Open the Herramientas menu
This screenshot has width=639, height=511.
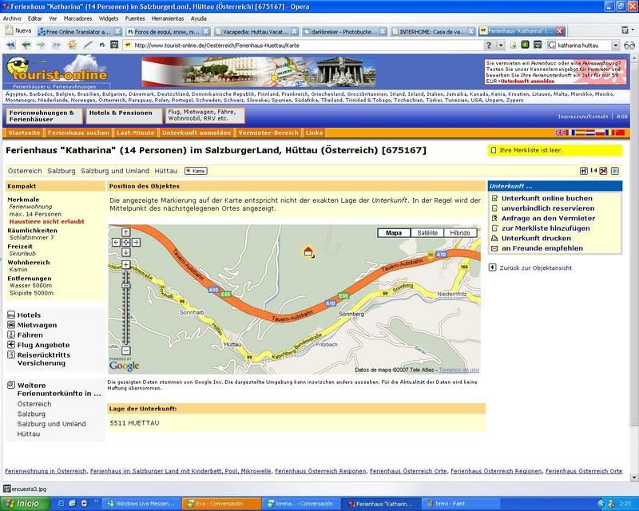tap(168, 18)
